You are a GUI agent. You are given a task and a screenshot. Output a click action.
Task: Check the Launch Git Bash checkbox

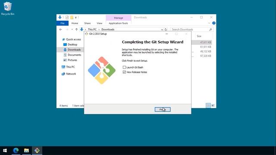124,67
